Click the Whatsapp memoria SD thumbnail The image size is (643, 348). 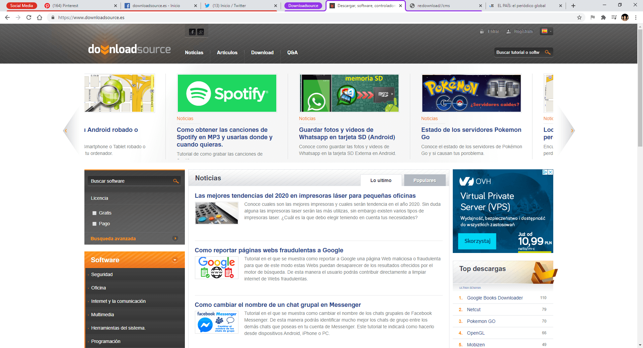tap(349, 93)
